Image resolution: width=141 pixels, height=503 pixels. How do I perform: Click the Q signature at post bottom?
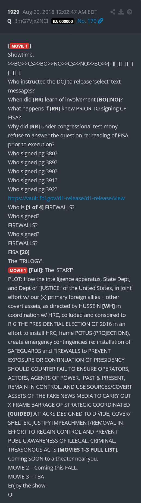(10, 495)
